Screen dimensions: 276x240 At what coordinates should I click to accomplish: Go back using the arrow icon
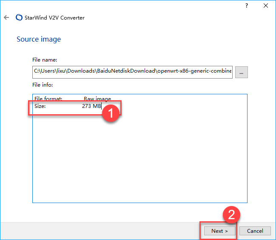pyautogui.click(x=6, y=17)
